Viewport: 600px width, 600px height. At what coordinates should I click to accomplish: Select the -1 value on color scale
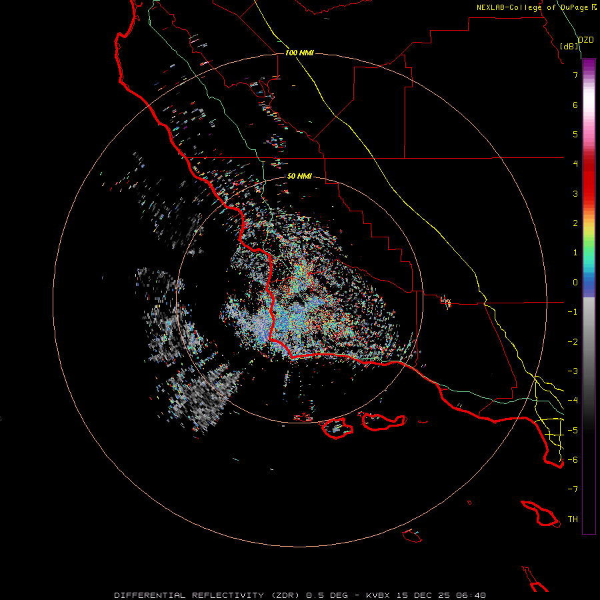click(573, 312)
